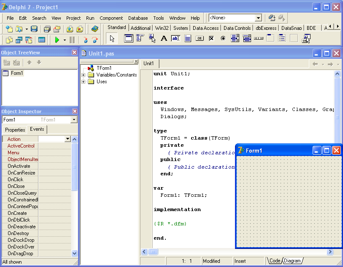Select the ListBox component icon

coord(235,39)
